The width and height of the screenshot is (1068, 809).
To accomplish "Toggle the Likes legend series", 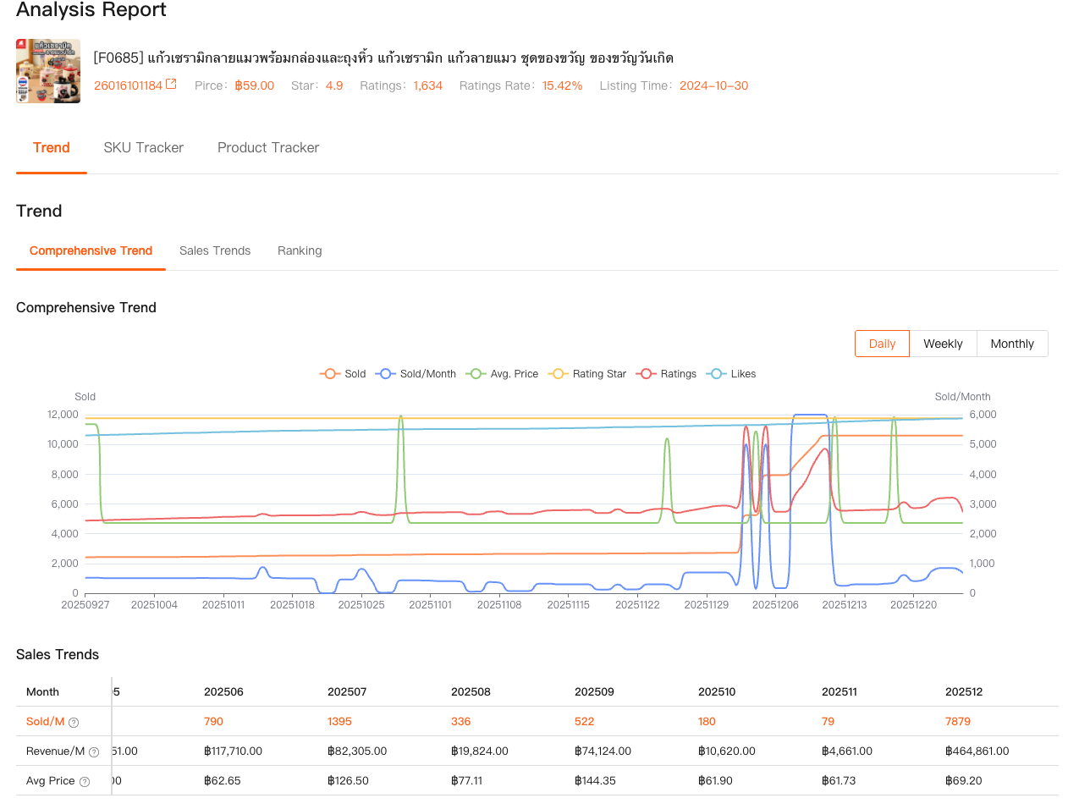I will pos(732,374).
